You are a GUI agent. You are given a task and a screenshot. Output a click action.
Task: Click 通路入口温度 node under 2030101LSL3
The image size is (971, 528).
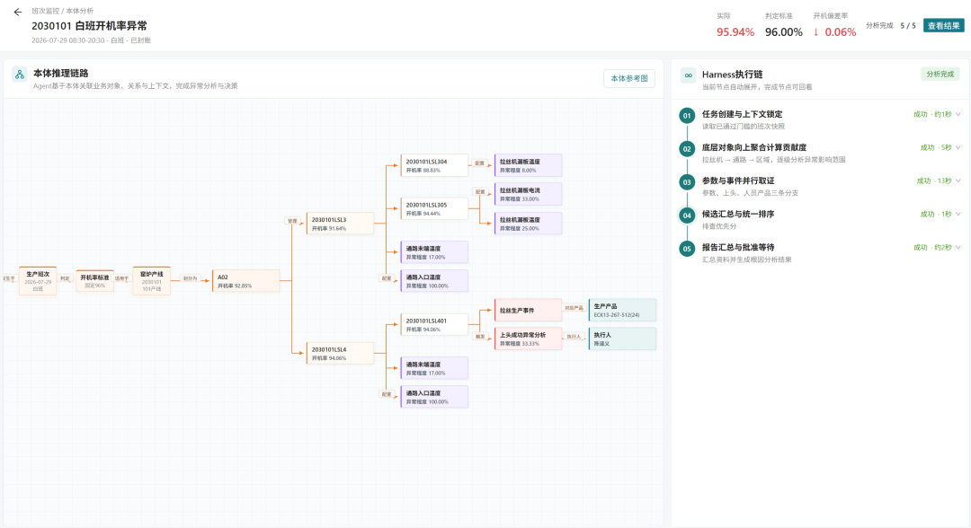click(x=434, y=281)
